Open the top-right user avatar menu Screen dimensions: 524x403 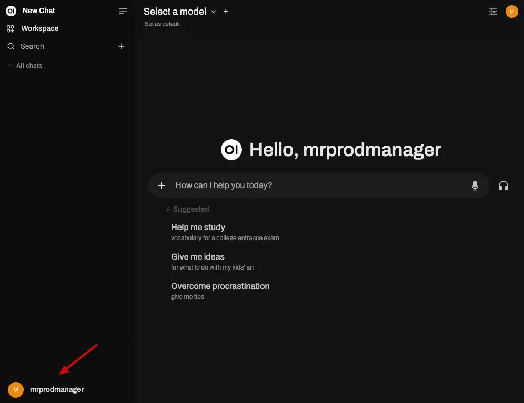click(511, 12)
